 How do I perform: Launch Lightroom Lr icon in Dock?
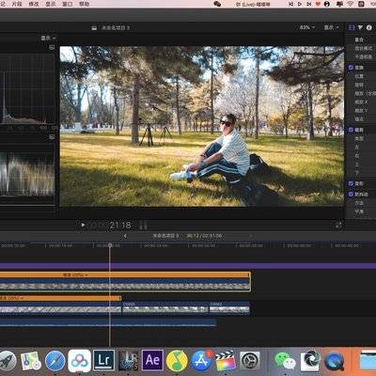[103, 361]
